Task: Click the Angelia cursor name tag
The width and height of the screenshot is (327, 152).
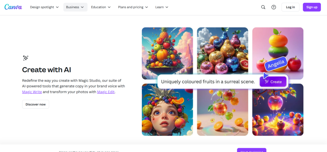Action: point(276,65)
